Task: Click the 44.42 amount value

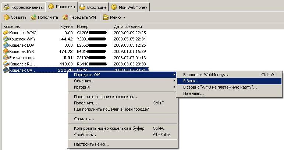Action: [67, 39]
